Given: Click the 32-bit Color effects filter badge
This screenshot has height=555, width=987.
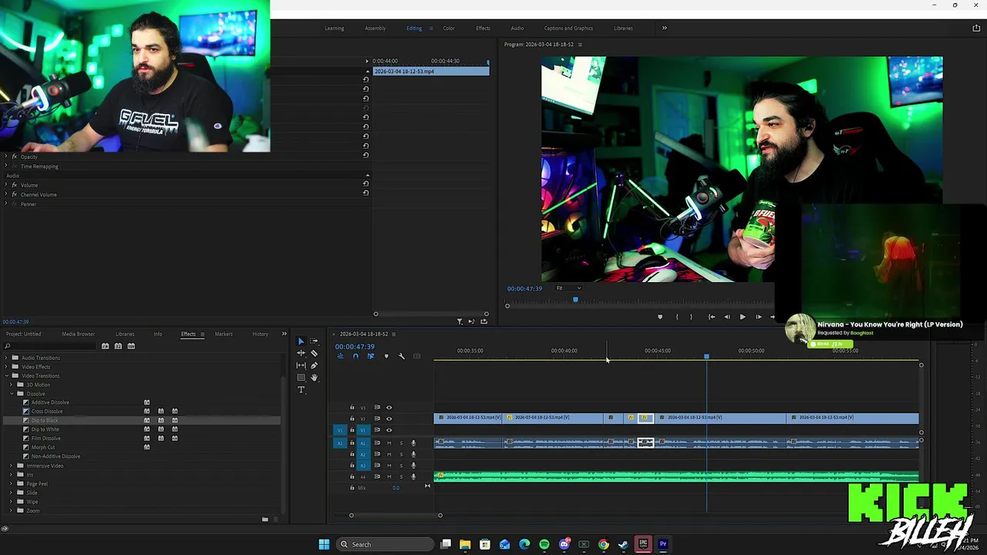Looking at the screenshot, I should point(118,346).
